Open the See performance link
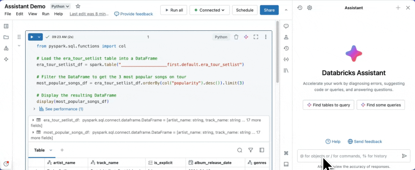This screenshot has width=415, height=170. click(64, 109)
